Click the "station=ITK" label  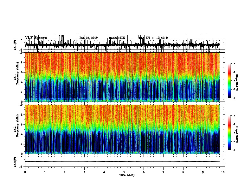tap(117, 38)
